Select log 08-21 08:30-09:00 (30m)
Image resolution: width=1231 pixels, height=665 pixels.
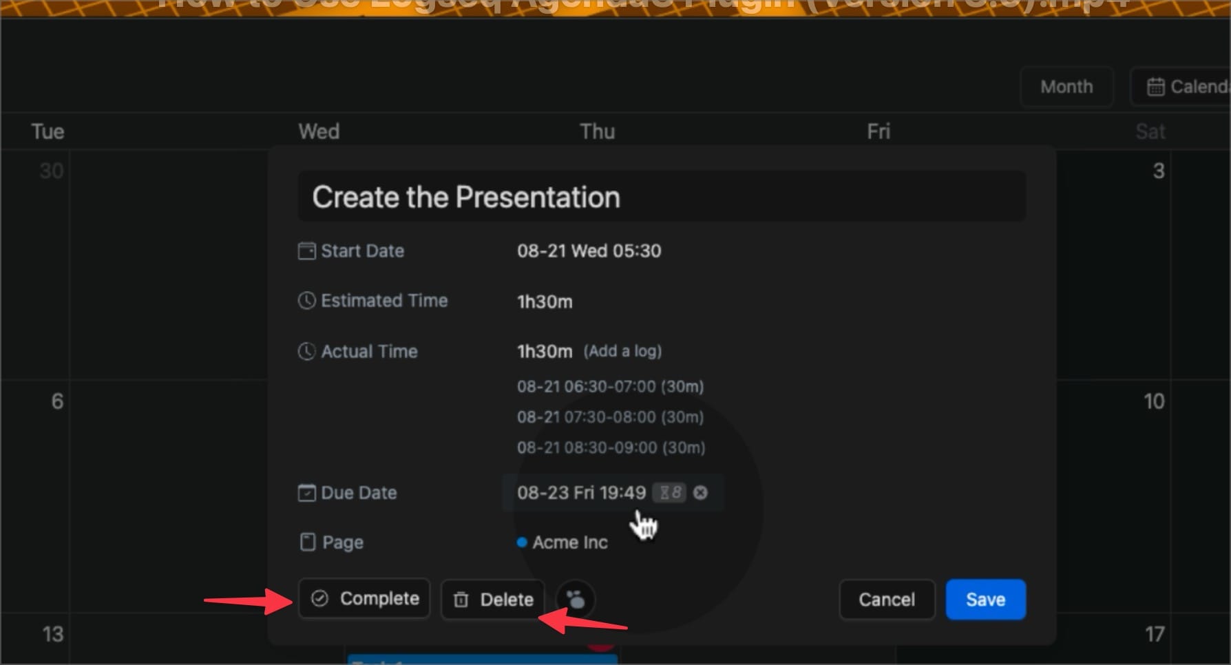click(x=611, y=447)
